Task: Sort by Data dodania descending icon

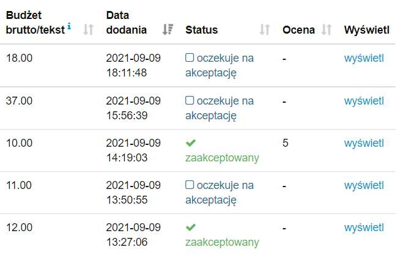Action: click(x=168, y=29)
